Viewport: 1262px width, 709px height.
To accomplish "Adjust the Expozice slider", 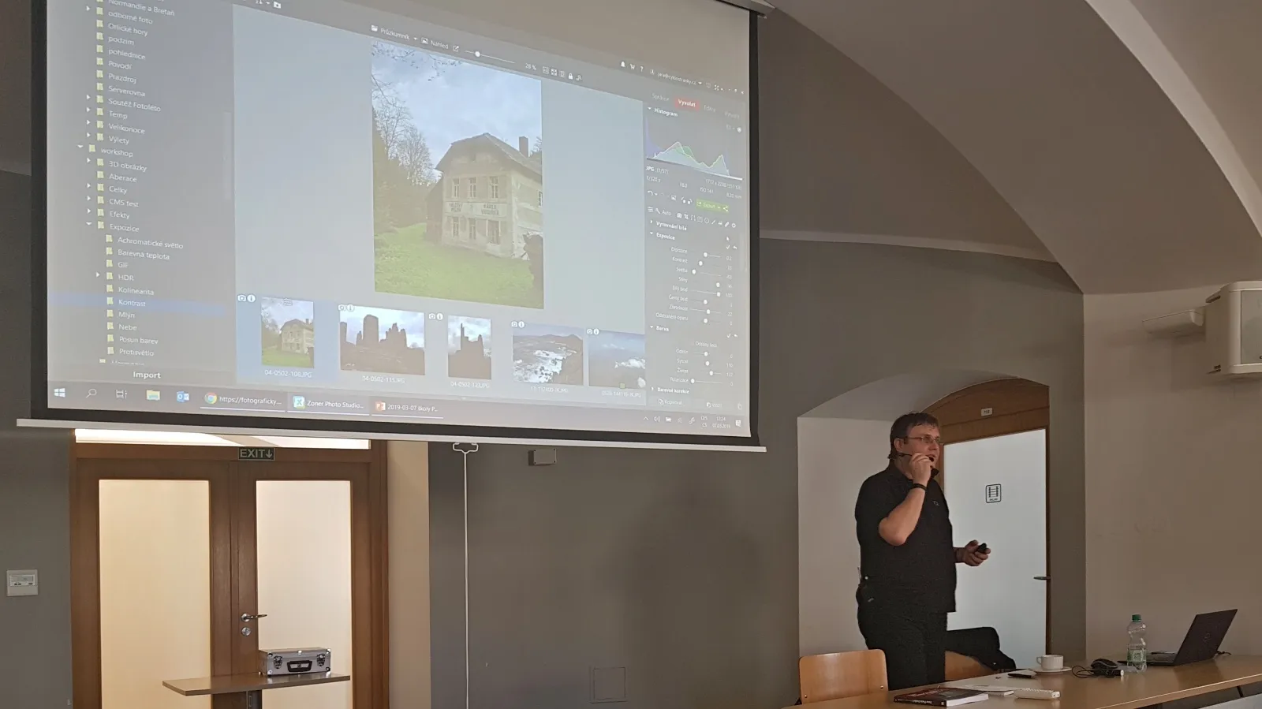I will click(707, 255).
